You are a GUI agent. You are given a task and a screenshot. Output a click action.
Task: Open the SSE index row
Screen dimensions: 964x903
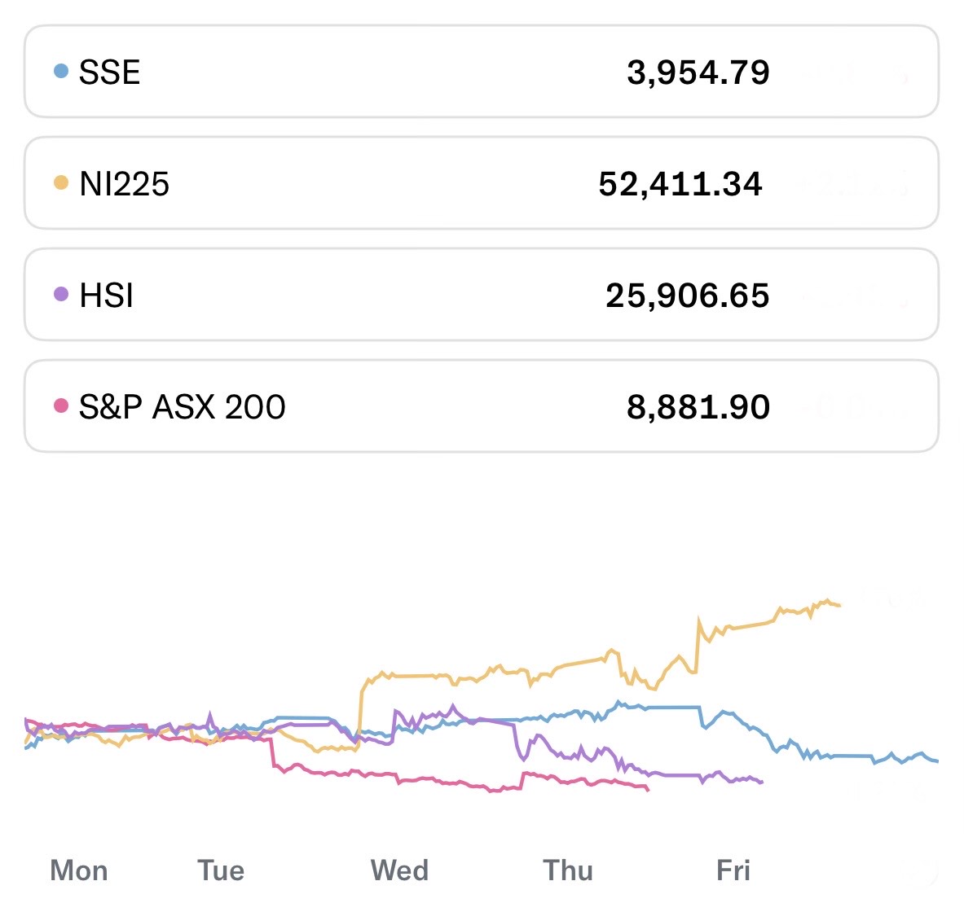pos(481,72)
